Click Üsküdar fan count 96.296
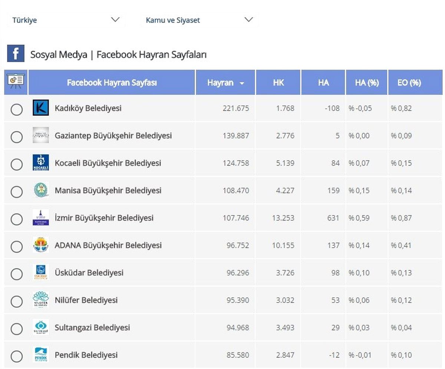The height and width of the screenshot is (369, 445). click(x=238, y=273)
